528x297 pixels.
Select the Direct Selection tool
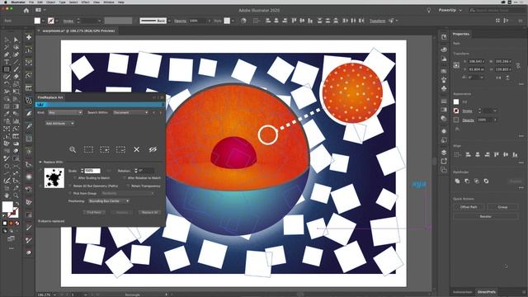click(16, 40)
